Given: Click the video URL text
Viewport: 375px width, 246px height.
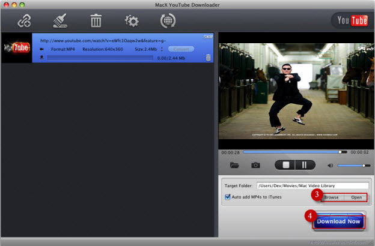Looking at the screenshot, I should click(103, 41).
